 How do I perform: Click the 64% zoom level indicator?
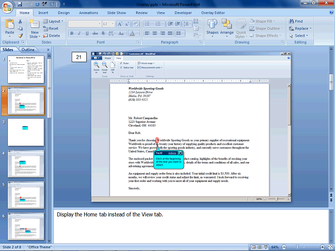pos(275,247)
